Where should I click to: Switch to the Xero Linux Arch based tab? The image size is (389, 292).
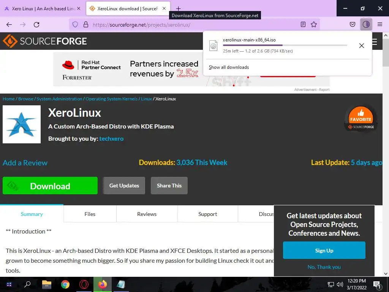(x=42, y=8)
